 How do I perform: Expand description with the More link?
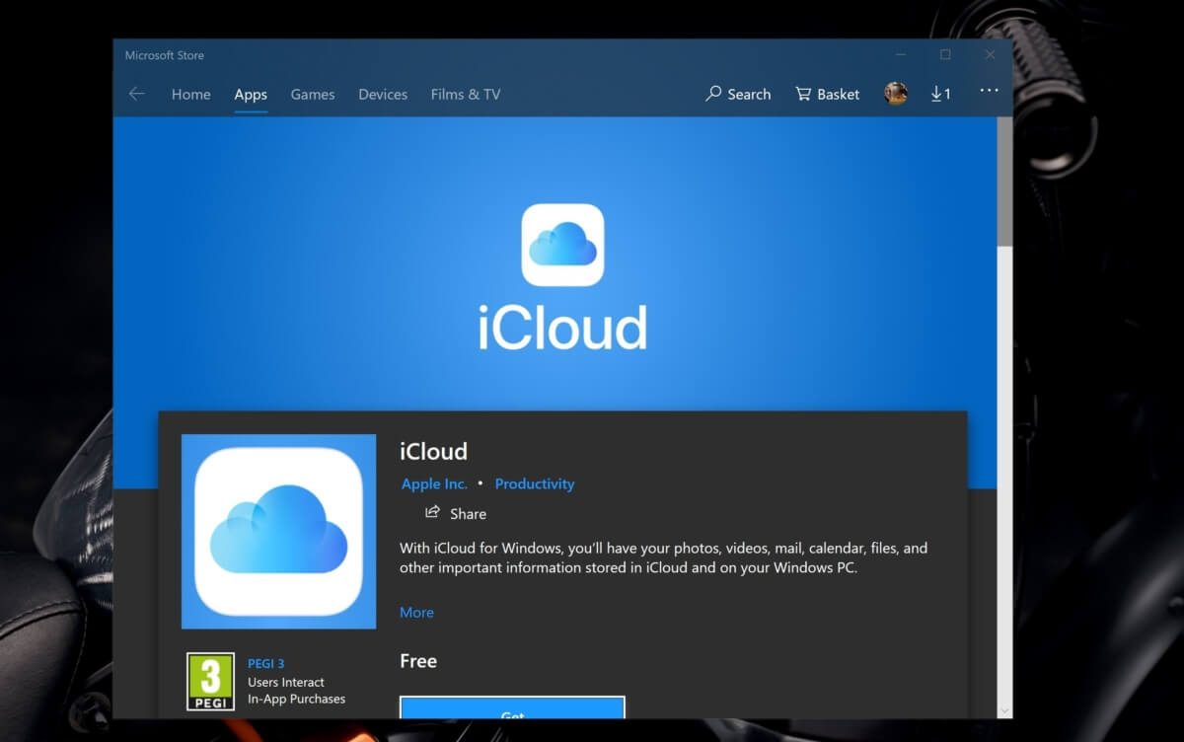416,612
